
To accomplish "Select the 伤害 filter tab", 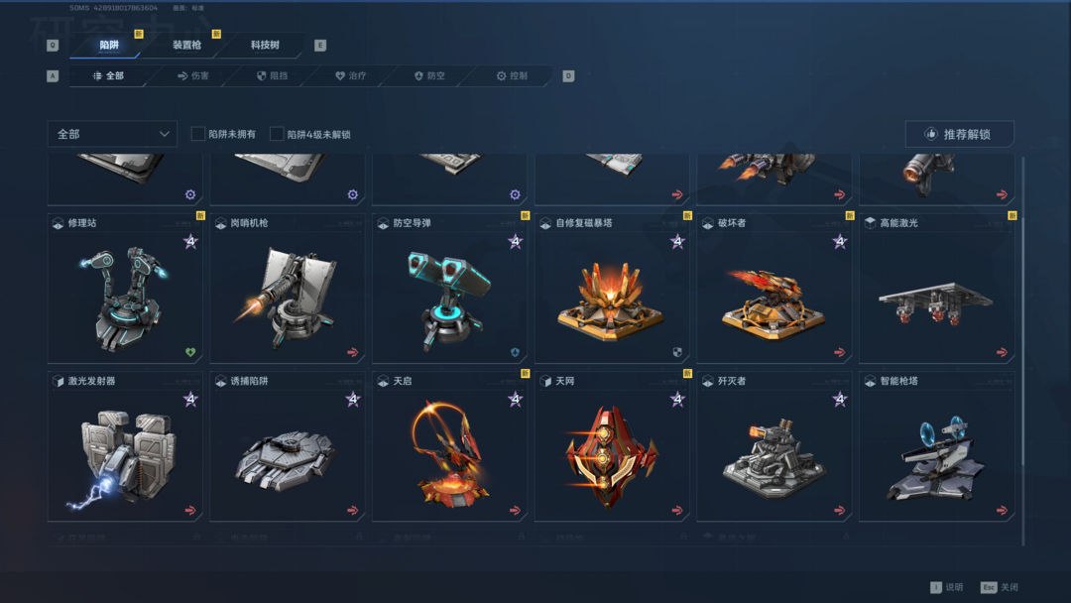I will tap(193, 75).
